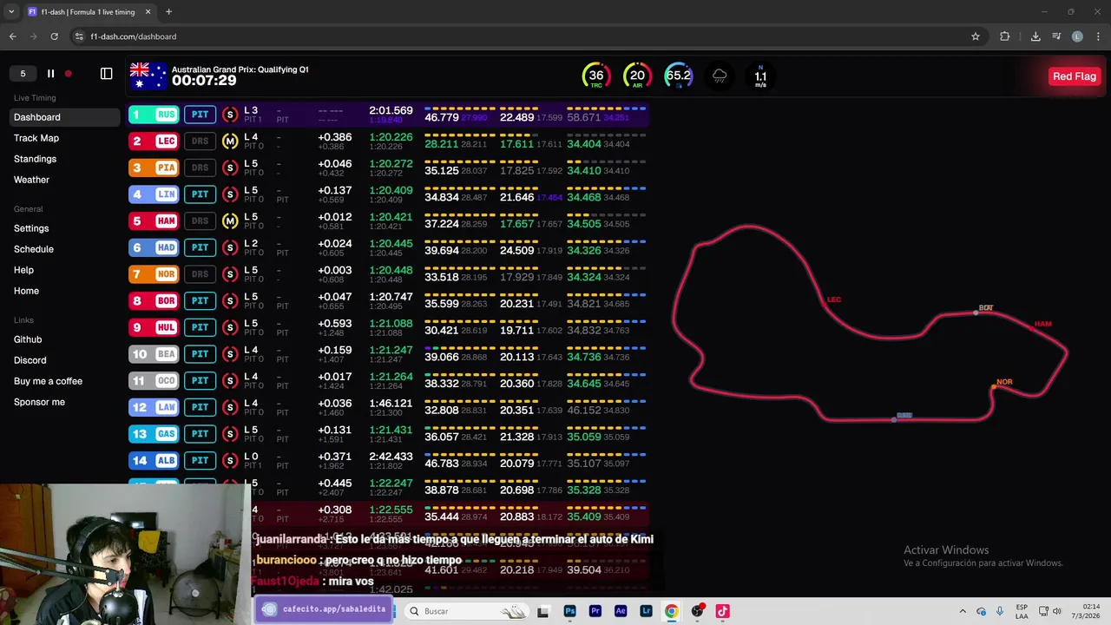1111x625 pixels.
Task: Click the HAM marker on the track map
Action: (x=1042, y=324)
